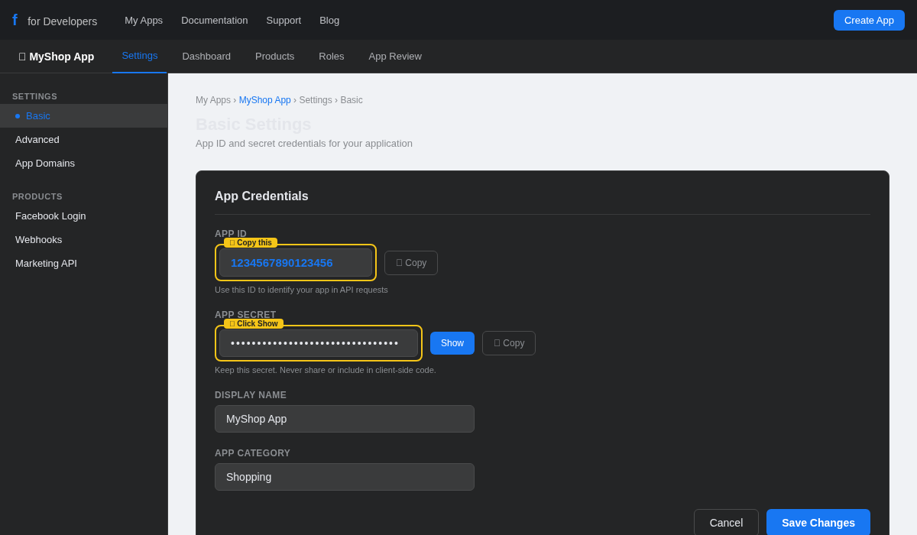This screenshot has width=917, height=535.
Task: Click the MyShop App title in app bar
Action: click(56, 57)
